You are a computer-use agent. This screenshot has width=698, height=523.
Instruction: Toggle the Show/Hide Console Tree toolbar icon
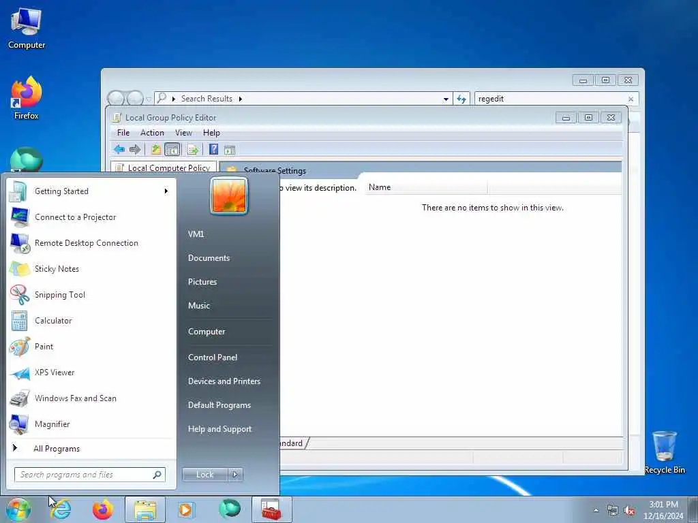[x=172, y=149]
